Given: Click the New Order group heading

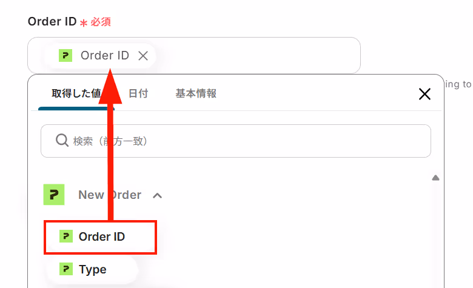Looking at the screenshot, I should click(110, 195).
